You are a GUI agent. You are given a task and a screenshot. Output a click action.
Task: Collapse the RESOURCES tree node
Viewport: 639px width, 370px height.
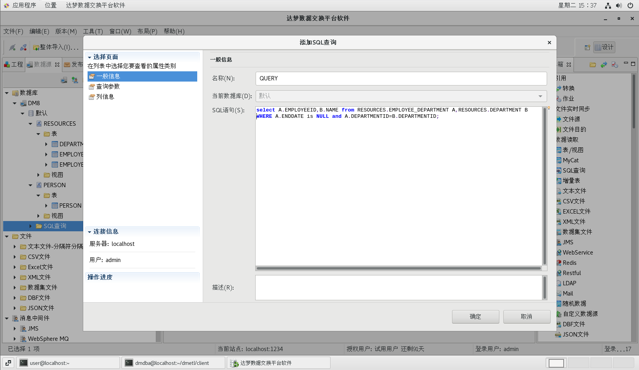[x=30, y=124]
